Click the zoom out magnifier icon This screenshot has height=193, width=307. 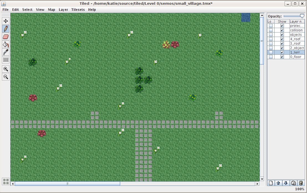point(6,77)
